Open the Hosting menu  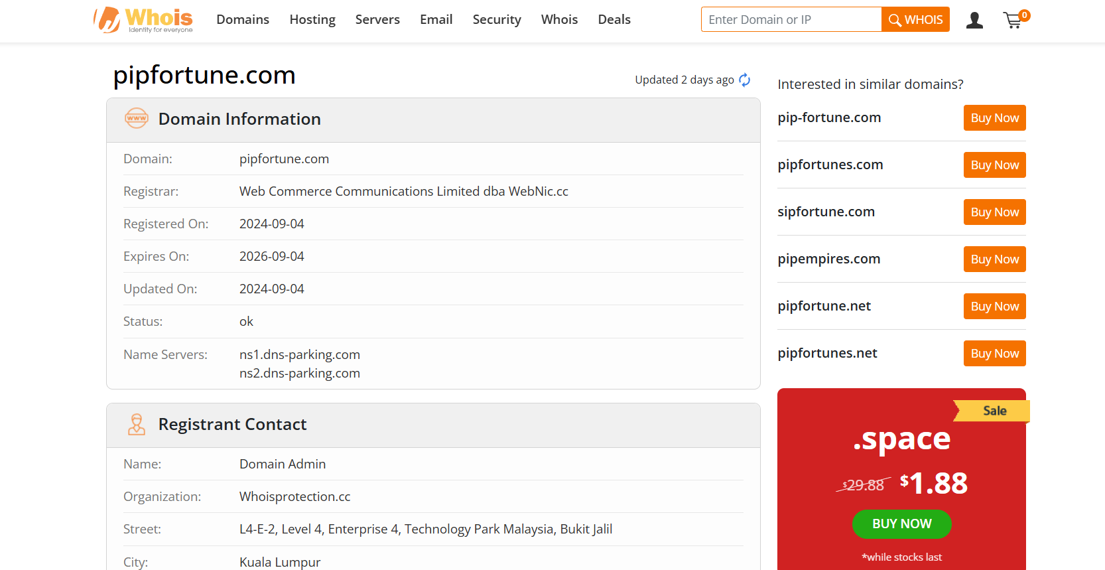pyautogui.click(x=312, y=20)
